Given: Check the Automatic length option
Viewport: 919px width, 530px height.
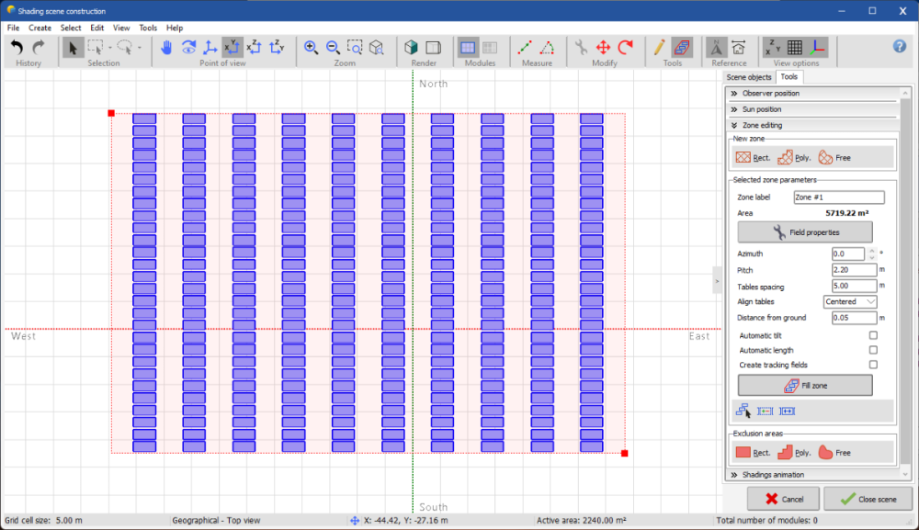Looking at the screenshot, I should 873,350.
